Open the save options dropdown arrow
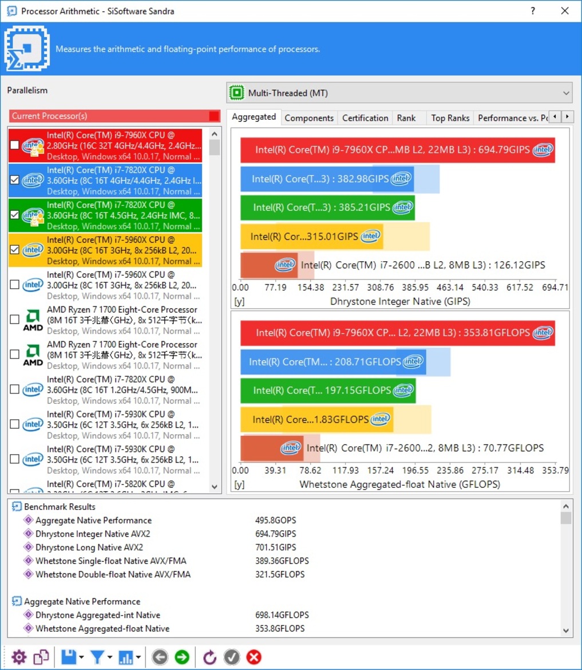This screenshot has height=670, width=582. [81, 657]
